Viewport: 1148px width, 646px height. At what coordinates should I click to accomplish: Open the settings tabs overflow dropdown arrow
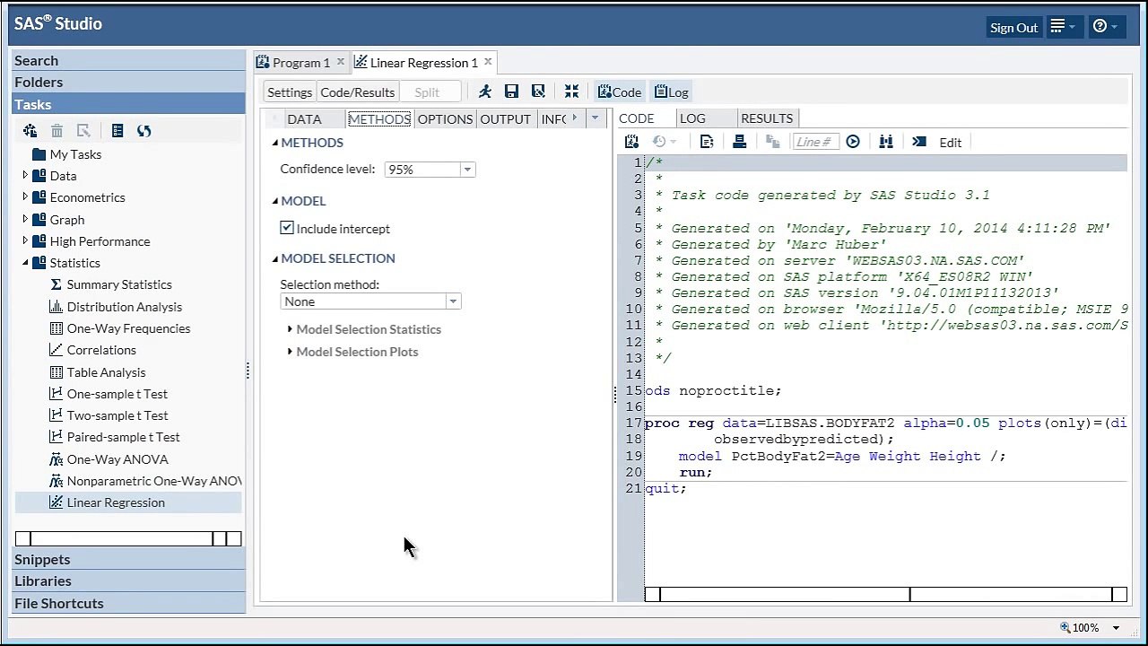(x=595, y=118)
